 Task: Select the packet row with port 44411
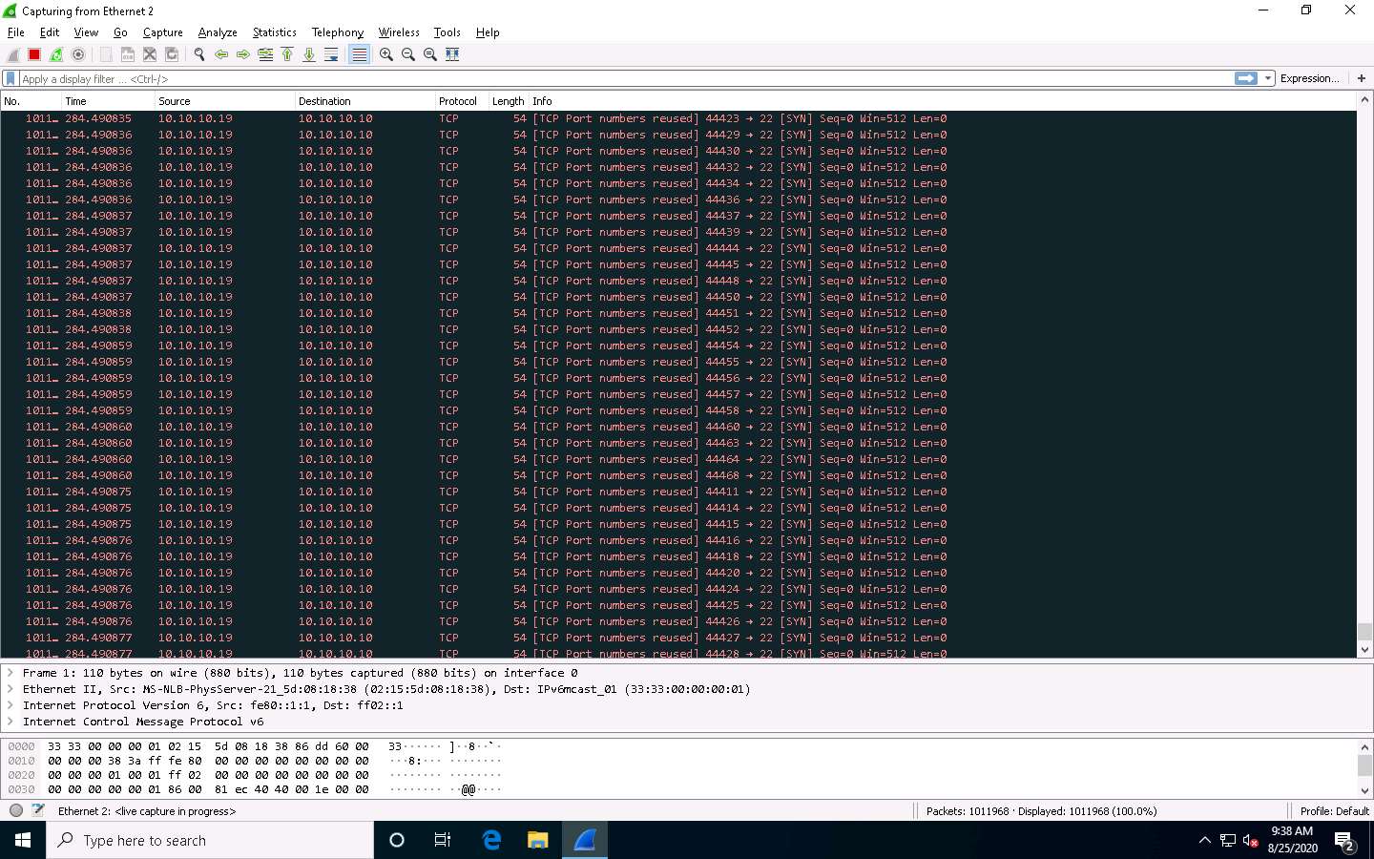tap(678, 492)
